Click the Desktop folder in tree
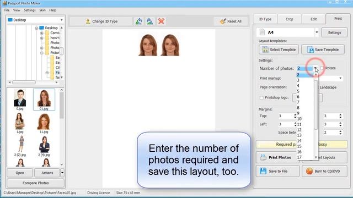The width and height of the screenshot is (353, 198). point(51,28)
